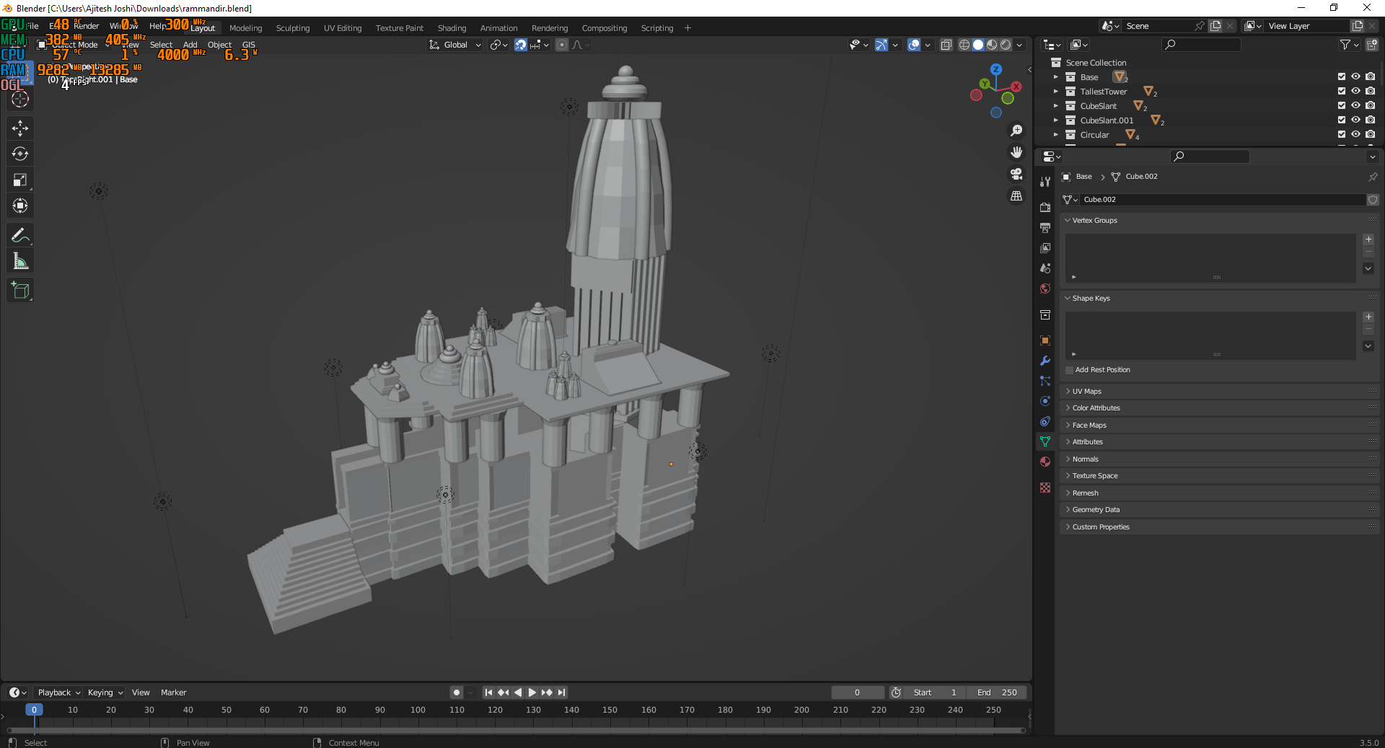Open Playback dropdown in timeline

[x=59, y=692]
